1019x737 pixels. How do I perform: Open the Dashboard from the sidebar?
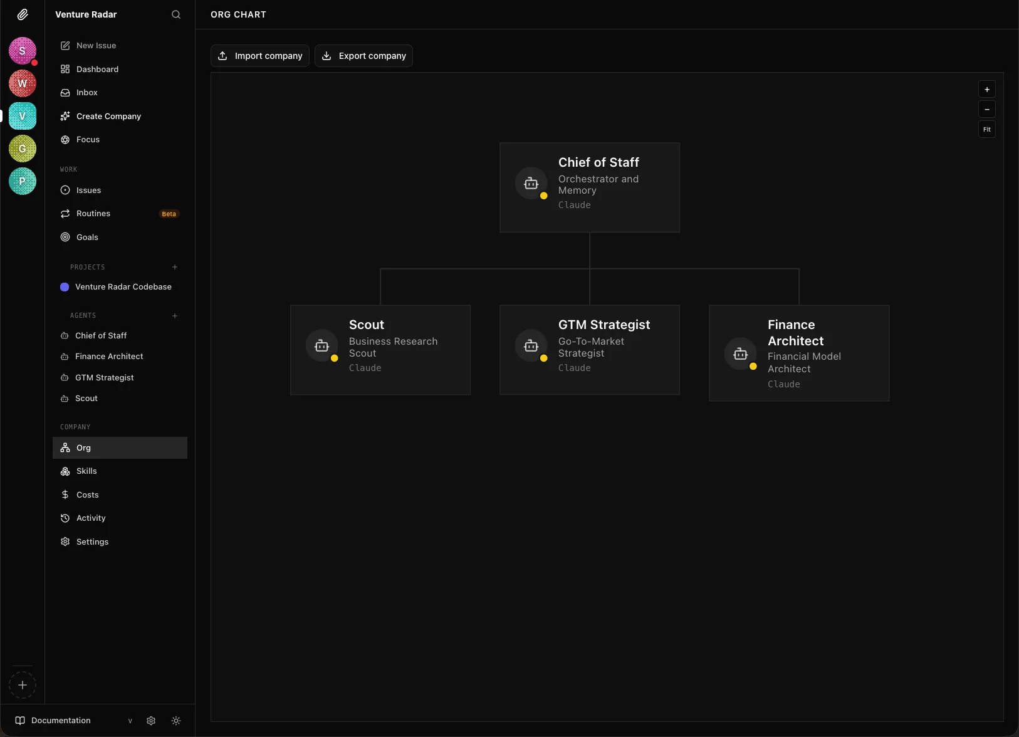[x=97, y=69]
